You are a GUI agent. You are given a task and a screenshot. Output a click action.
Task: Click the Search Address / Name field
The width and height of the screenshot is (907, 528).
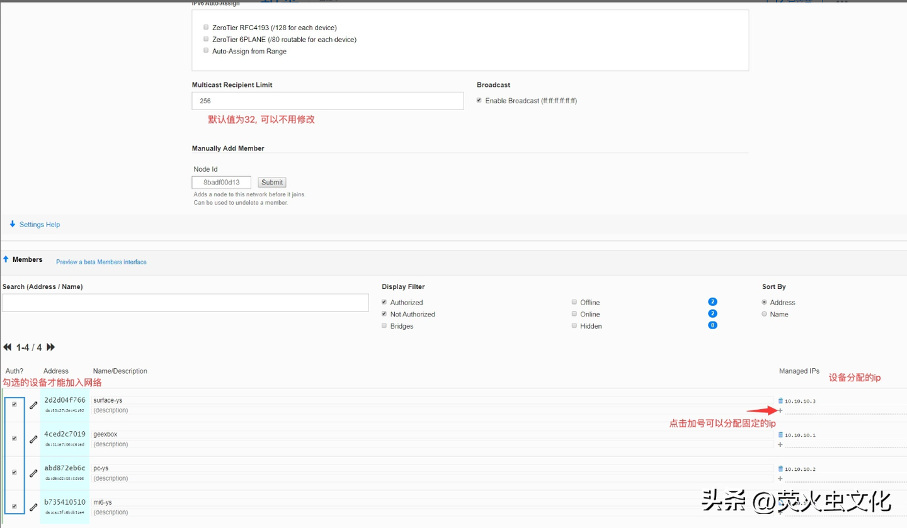pyautogui.click(x=185, y=303)
